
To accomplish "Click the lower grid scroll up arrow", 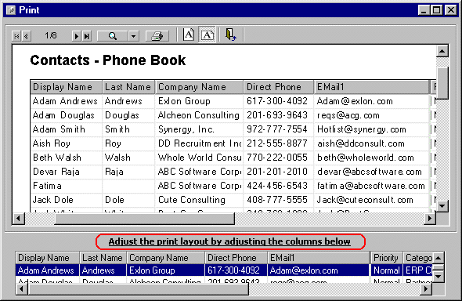I will tap(439, 258).
